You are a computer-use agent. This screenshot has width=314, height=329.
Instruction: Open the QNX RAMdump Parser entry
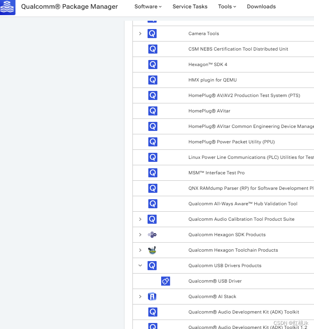(251, 188)
